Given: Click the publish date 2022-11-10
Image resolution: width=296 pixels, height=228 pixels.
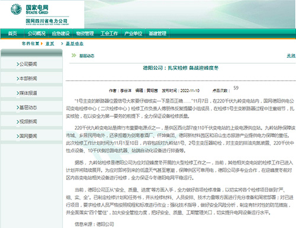Looking at the screenshot, I should [190, 91].
